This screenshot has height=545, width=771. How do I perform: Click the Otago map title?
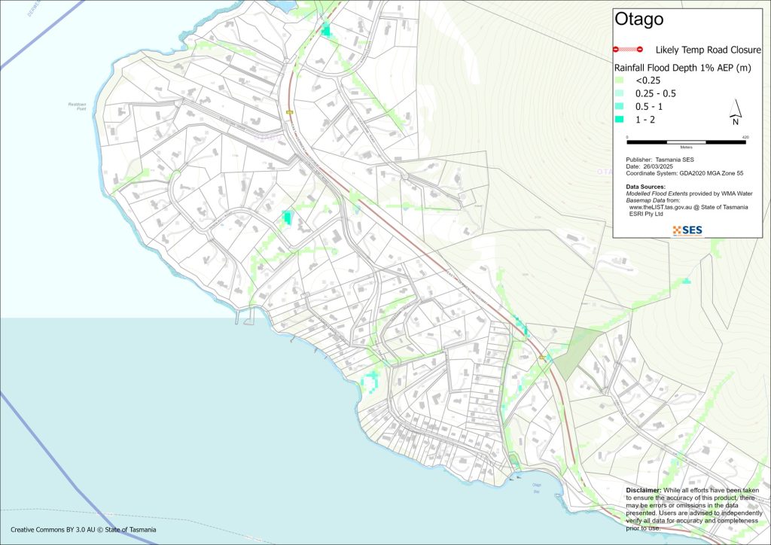(639, 20)
